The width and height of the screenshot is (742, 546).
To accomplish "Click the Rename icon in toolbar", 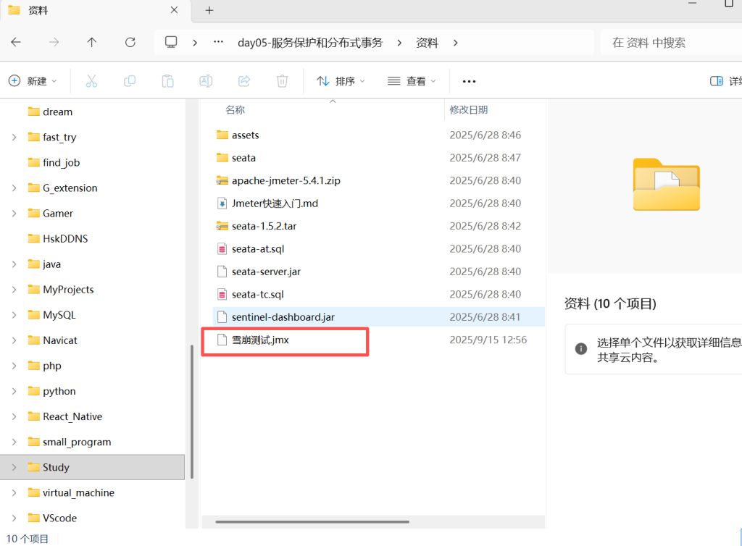I will pyautogui.click(x=206, y=81).
